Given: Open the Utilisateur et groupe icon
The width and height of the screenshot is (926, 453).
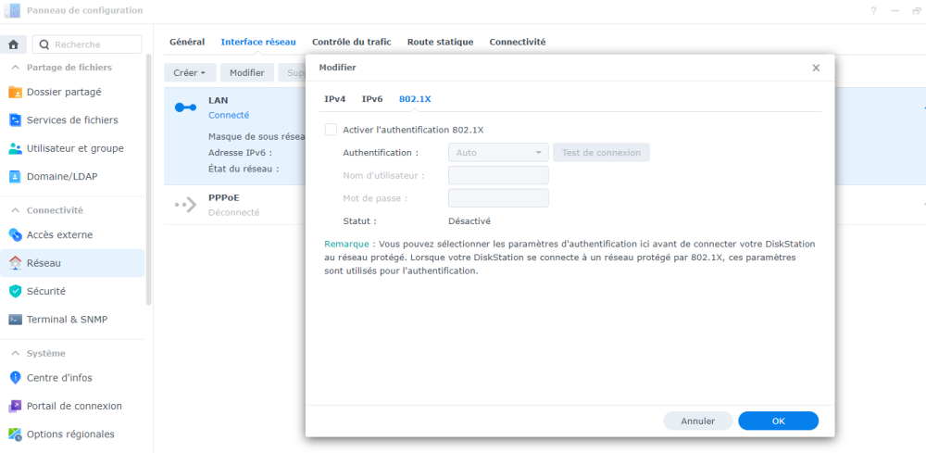Looking at the screenshot, I should click(15, 148).
